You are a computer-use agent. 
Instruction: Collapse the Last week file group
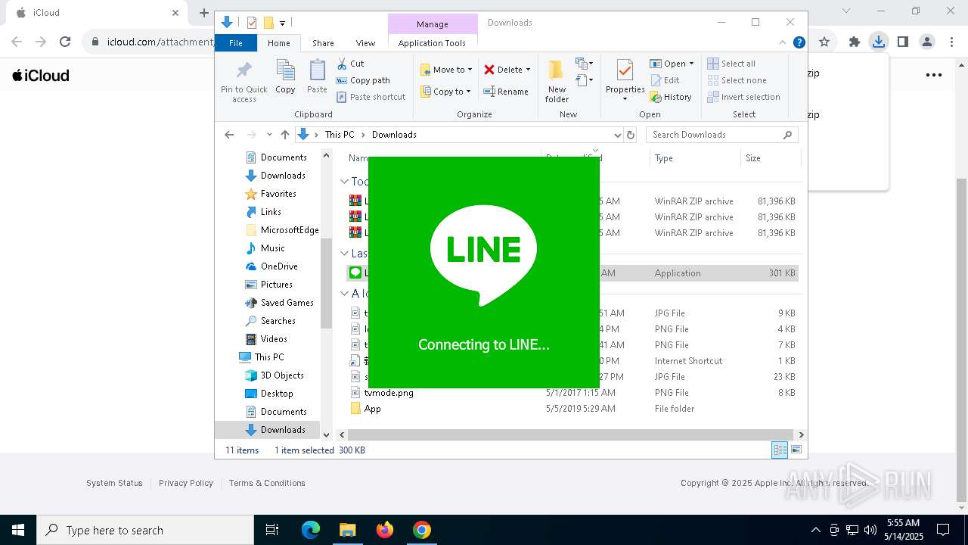(x=344, y=254)
